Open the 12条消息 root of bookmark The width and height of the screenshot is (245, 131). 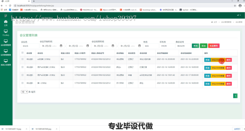point(128,10)
